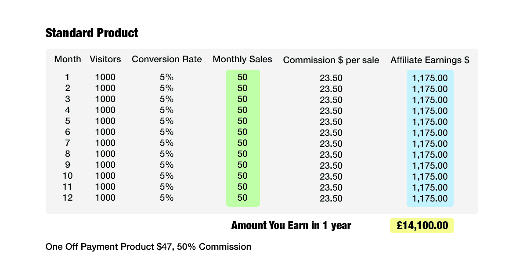This screenshot has width=527, height=276.
Task: Click the Visitors column header
Action: [x=105, y=59]
